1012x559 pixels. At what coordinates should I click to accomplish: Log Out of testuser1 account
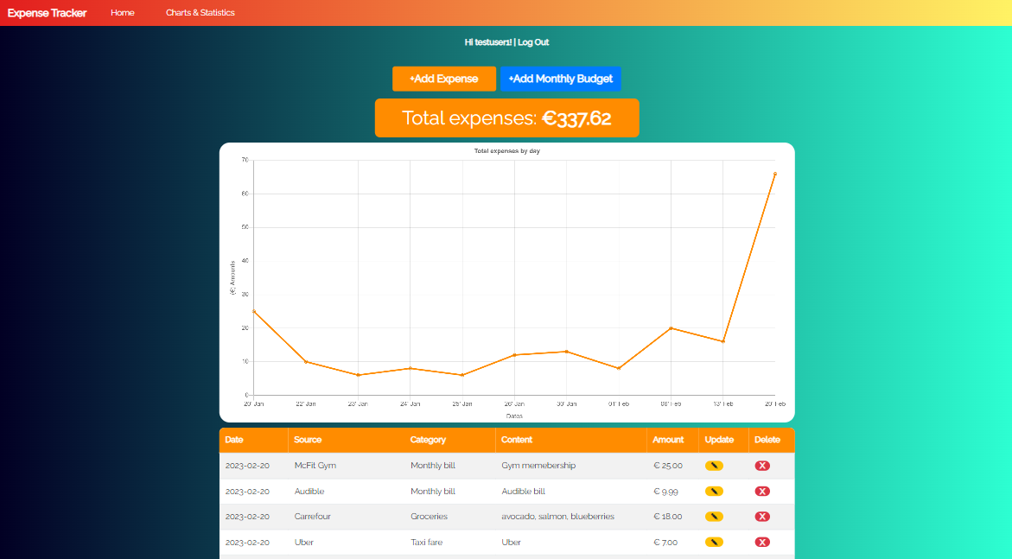[533, 42]
